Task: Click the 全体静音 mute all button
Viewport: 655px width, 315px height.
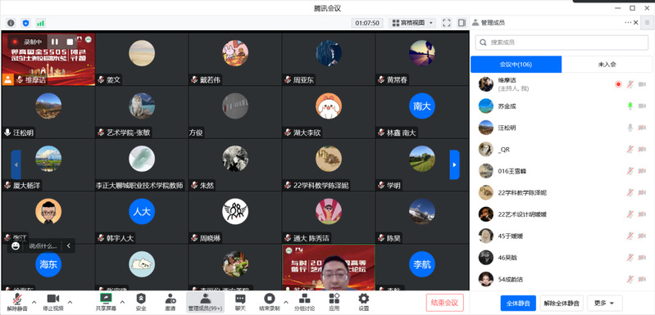Action: pyautogui.click(x=518, y=303)
